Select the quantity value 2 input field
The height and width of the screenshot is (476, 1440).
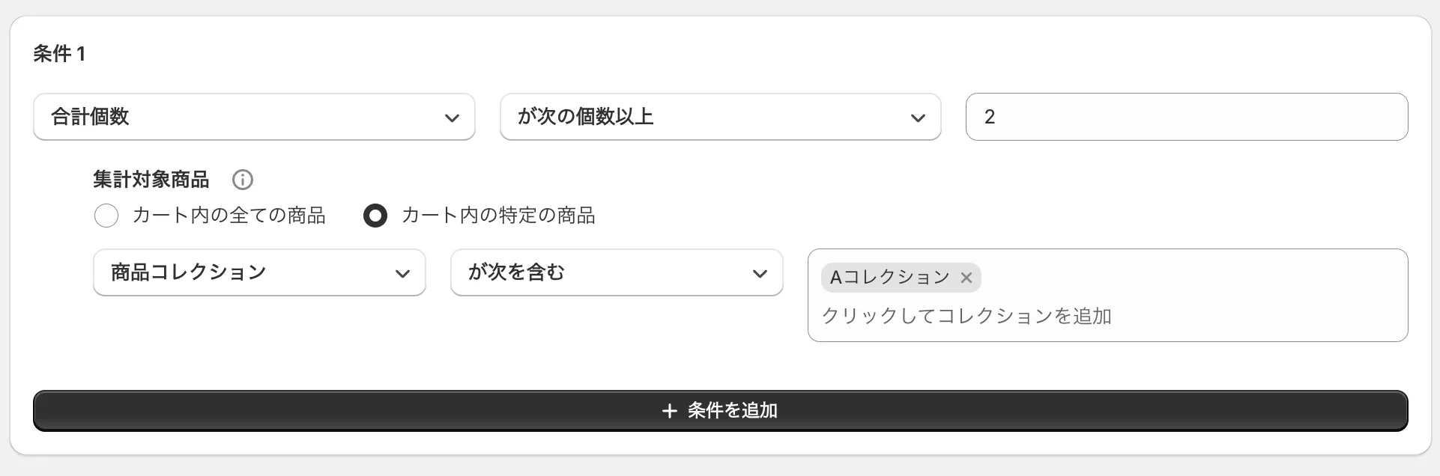coord(1187,117)
